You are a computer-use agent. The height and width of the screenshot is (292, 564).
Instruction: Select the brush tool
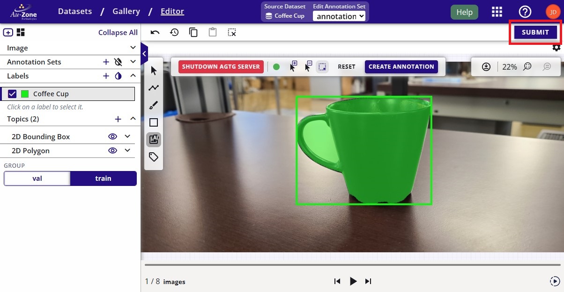(x=154, y=105)
